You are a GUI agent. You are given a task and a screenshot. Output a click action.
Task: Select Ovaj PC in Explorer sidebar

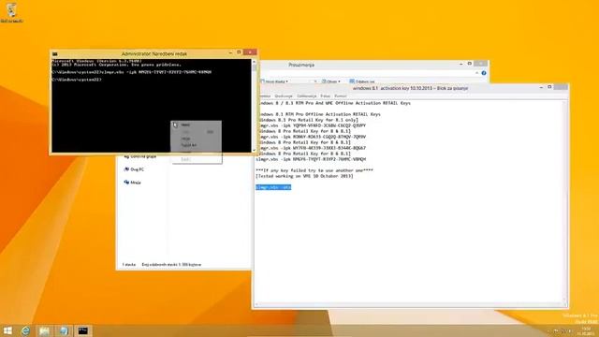[134, 169]
